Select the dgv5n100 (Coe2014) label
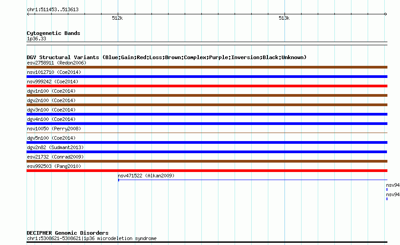The width and height of the screenshot is (400, 245). (x=51, y=138)
